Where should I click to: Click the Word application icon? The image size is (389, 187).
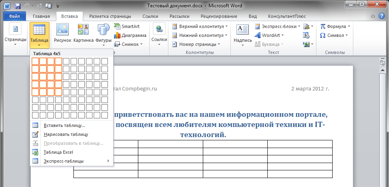coord(7,5)
